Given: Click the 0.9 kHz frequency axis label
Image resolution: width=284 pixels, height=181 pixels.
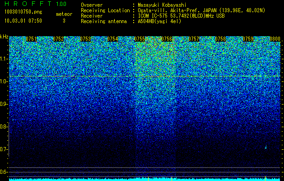Looking at the screenshot, I should click(3, 104).
